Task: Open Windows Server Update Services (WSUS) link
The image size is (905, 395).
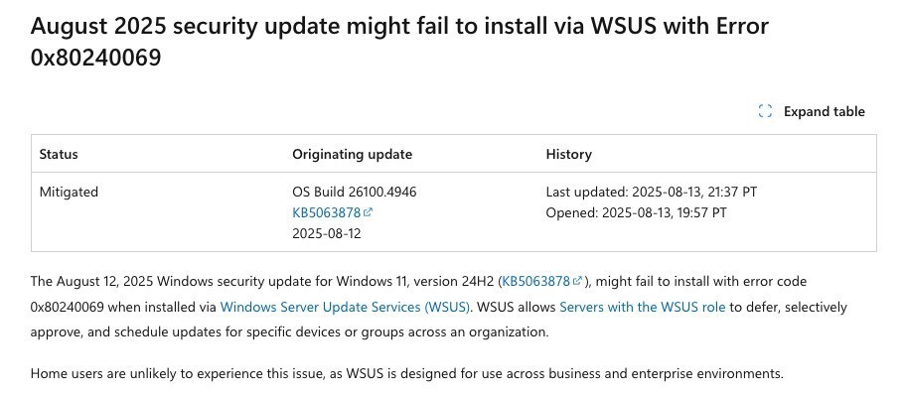Action: coord(345,307)
